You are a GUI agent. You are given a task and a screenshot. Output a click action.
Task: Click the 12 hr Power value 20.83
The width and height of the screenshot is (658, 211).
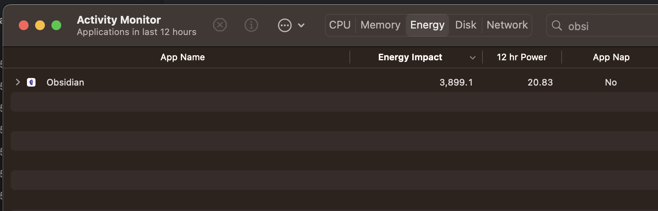(540, 83)
